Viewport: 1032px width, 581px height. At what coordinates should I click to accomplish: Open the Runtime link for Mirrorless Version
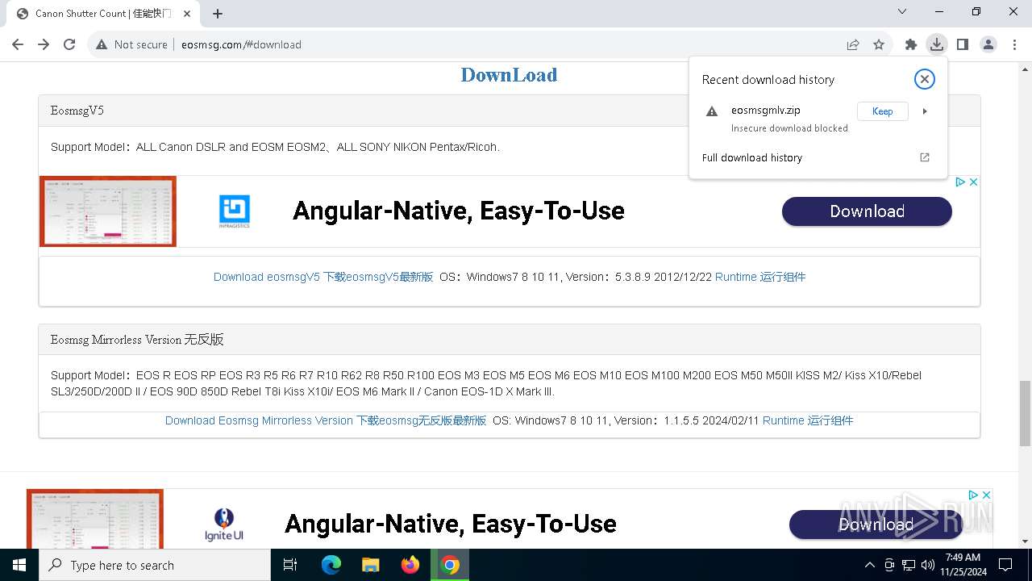coord(808,420)
